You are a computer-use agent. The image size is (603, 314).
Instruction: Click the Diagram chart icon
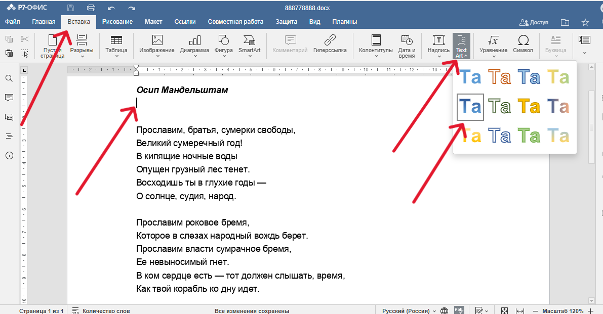tap(194, 41)
